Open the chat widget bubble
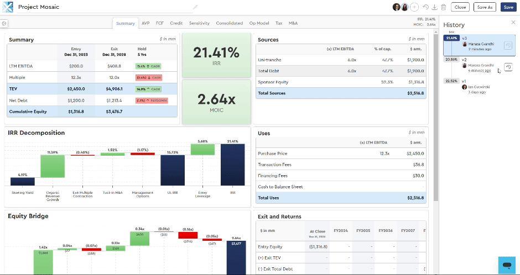 (506, 265)
